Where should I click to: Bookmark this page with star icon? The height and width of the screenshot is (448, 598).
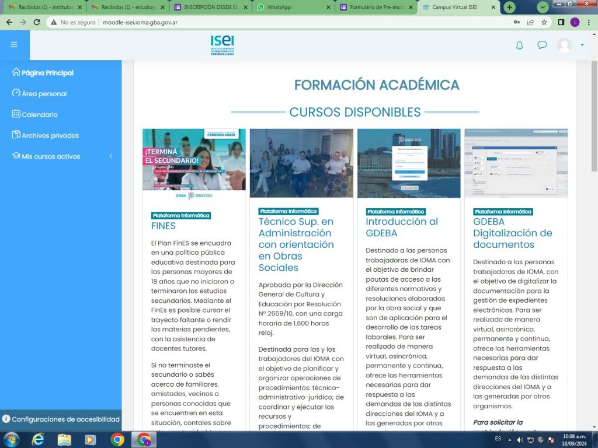[x=544, y=22]
